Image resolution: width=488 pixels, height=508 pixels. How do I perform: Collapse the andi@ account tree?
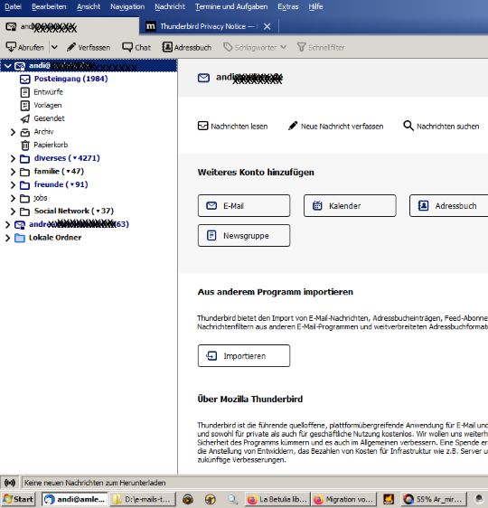point(8,66)
